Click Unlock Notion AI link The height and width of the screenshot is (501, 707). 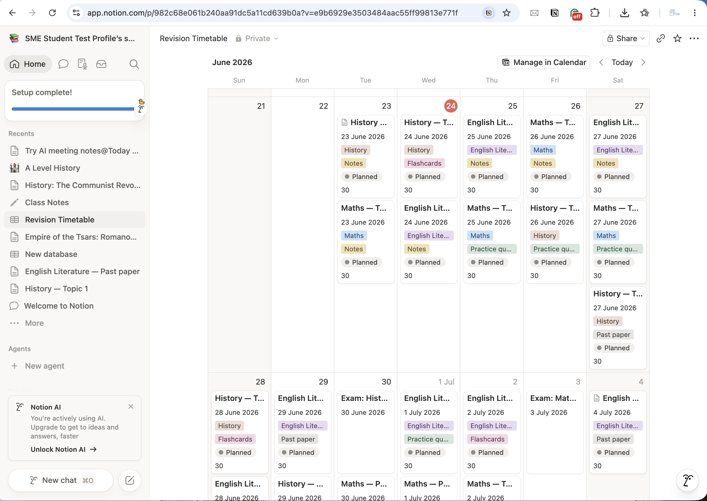point(64,449)
